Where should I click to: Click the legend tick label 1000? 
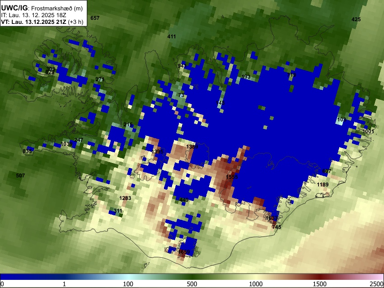[x=256, y=284]
